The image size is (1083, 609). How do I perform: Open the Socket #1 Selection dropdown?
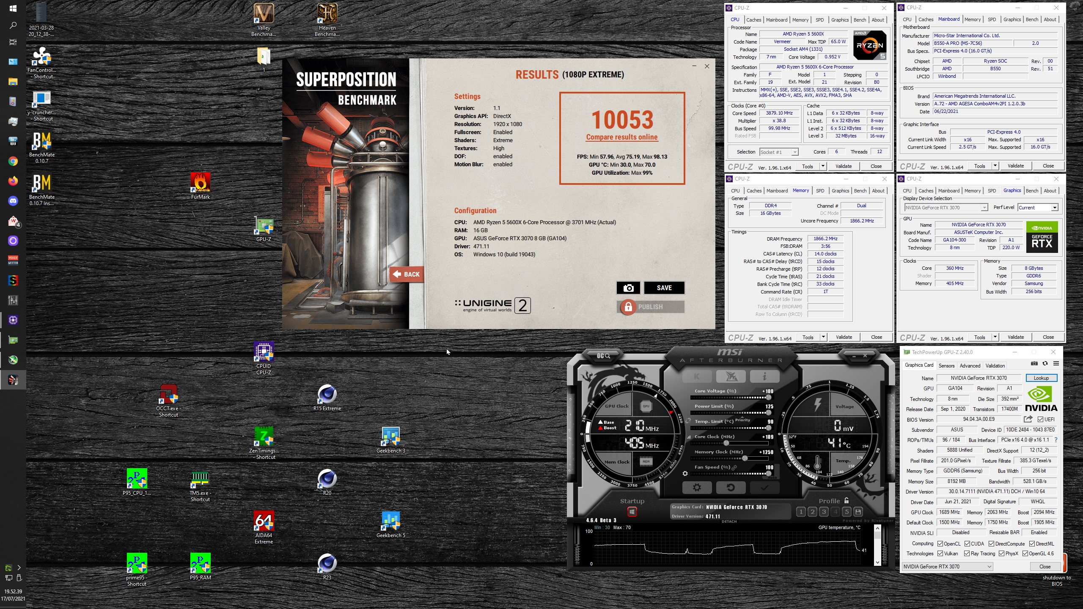tap(778, 152)
